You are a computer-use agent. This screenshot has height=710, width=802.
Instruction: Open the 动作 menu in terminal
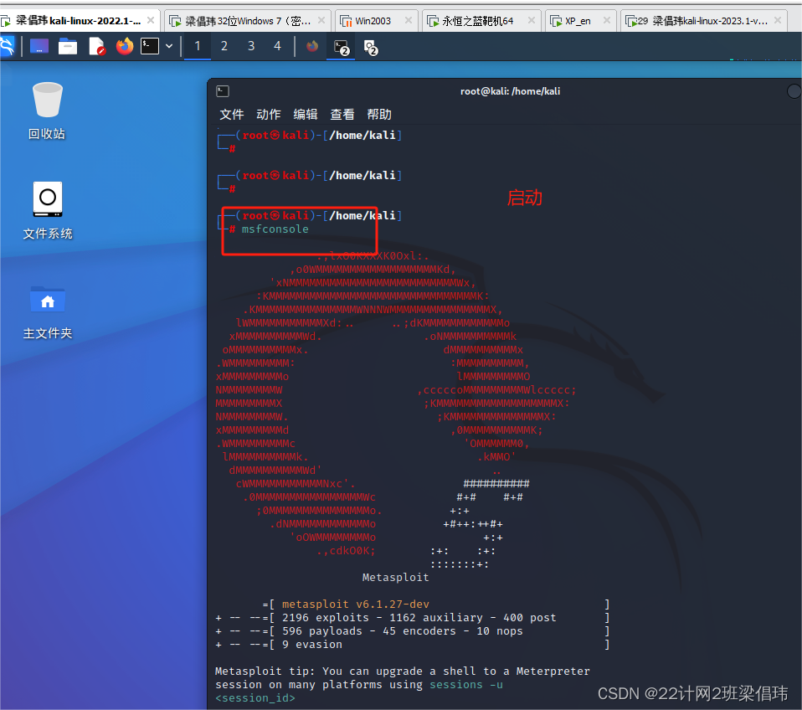pos(269,115)
